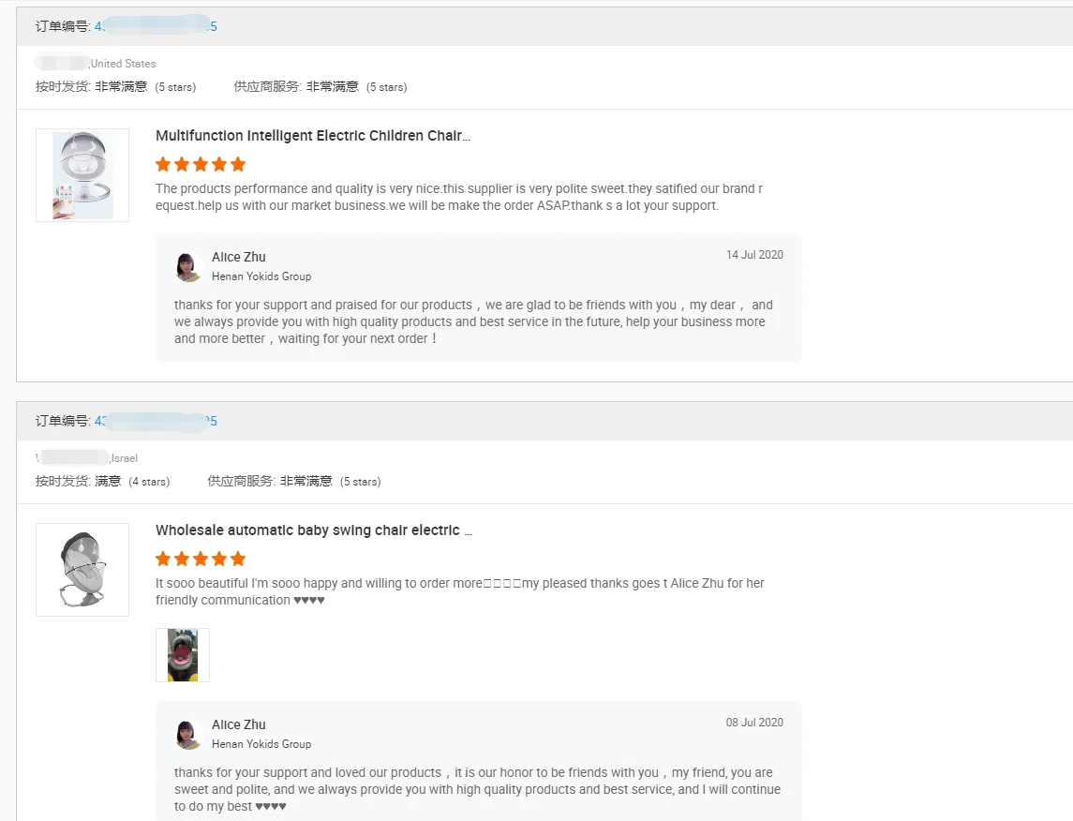
Task: Open the order number link above the Israel buyer
Action: coord(156,421)
